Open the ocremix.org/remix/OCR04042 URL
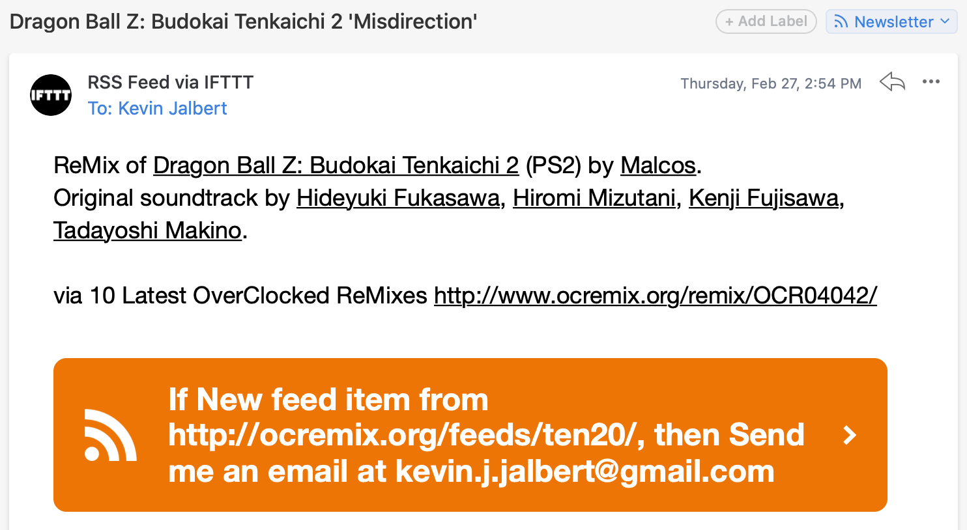Image resolution: width=967 pixels, height=530 pixels. [656, 296]
